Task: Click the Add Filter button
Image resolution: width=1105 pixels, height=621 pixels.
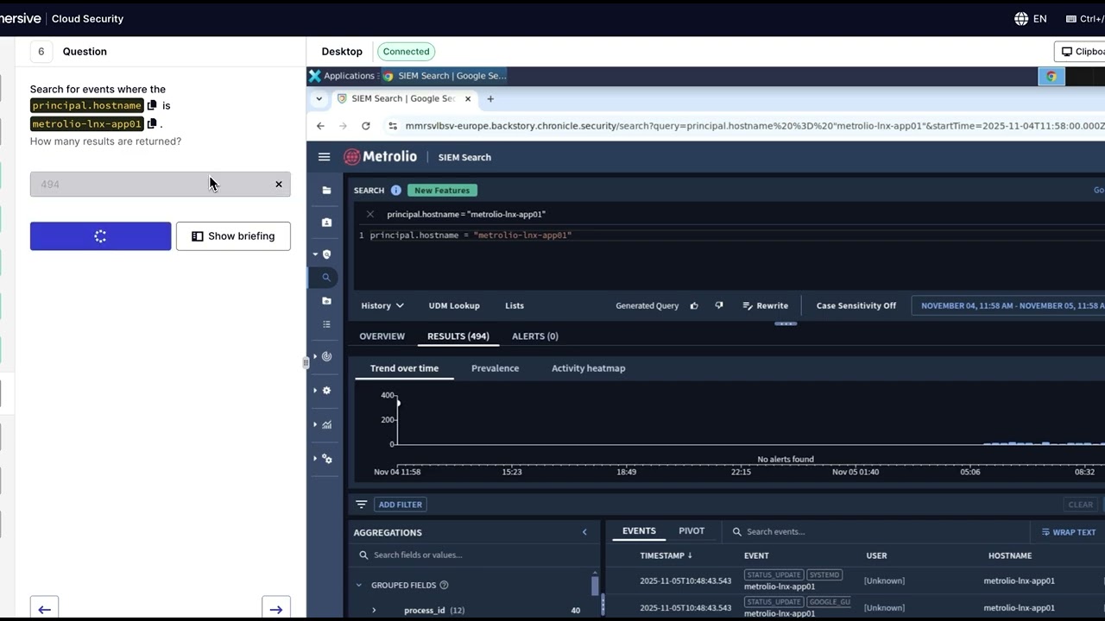Action: 400,505
